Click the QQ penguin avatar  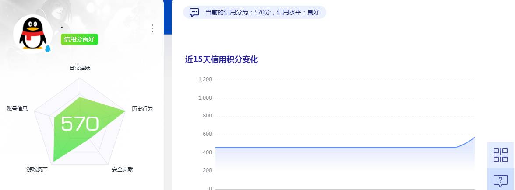click(x=32, y=34)
